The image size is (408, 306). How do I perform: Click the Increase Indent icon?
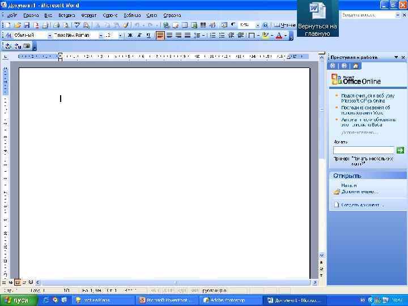pos(240,35)
